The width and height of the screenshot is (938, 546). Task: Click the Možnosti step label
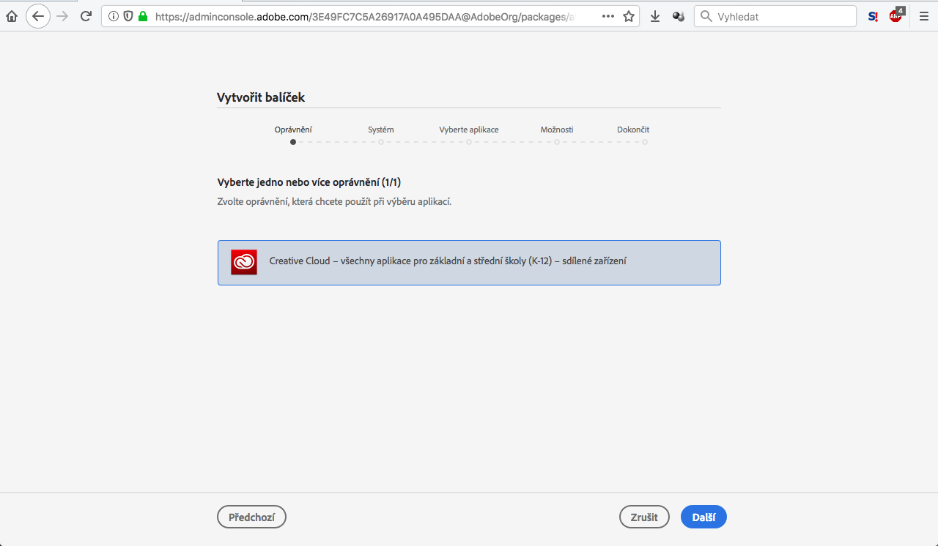pos(557,130)
